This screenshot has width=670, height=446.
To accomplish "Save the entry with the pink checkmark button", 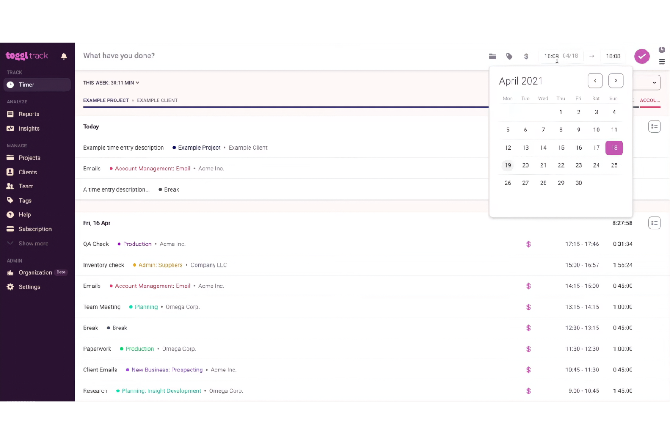I will pyautogui.click(x=642, y=56).
